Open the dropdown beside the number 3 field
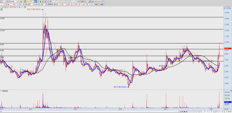Viewport: 232px width, 113px height. [x=75, y=1]
